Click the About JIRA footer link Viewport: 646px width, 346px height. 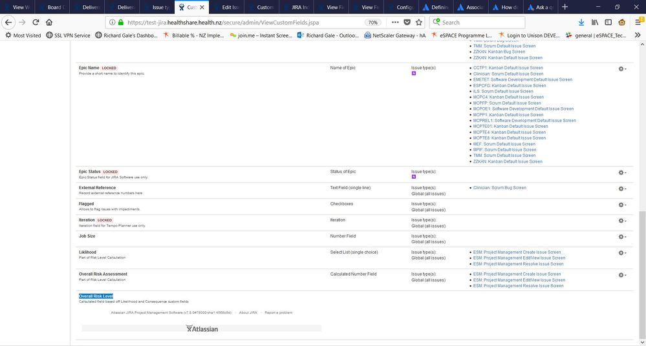248,312
